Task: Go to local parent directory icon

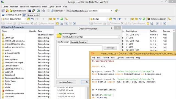Action: pos(50,19)
